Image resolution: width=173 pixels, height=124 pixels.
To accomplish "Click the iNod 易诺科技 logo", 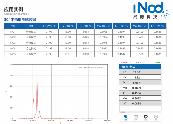I will [x=152, y=11].
